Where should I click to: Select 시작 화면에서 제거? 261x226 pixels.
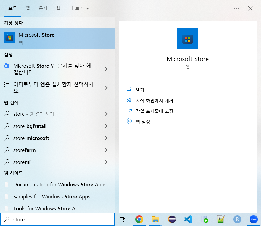(154, 100)
